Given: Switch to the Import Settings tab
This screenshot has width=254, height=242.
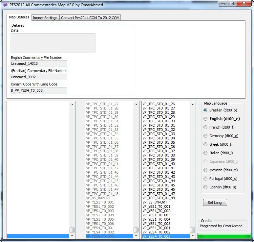Looking at the screenshot, I should (x=45, y=18).
